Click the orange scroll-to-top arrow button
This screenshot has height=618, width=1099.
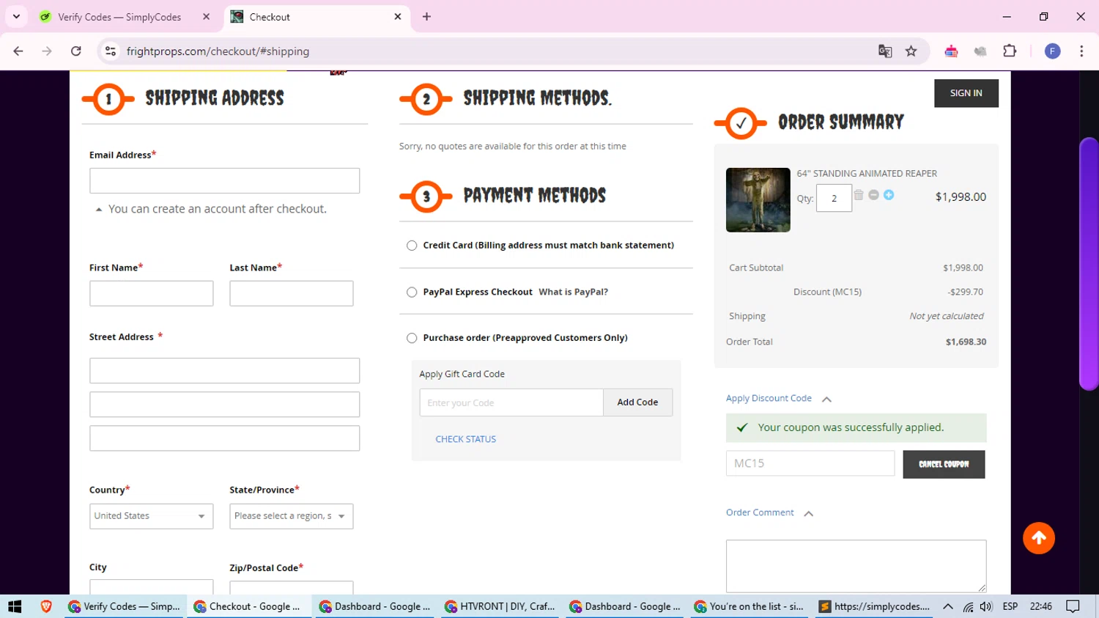tap(1039, 538)
